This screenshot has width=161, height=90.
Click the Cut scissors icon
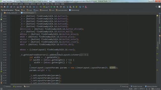18,7
